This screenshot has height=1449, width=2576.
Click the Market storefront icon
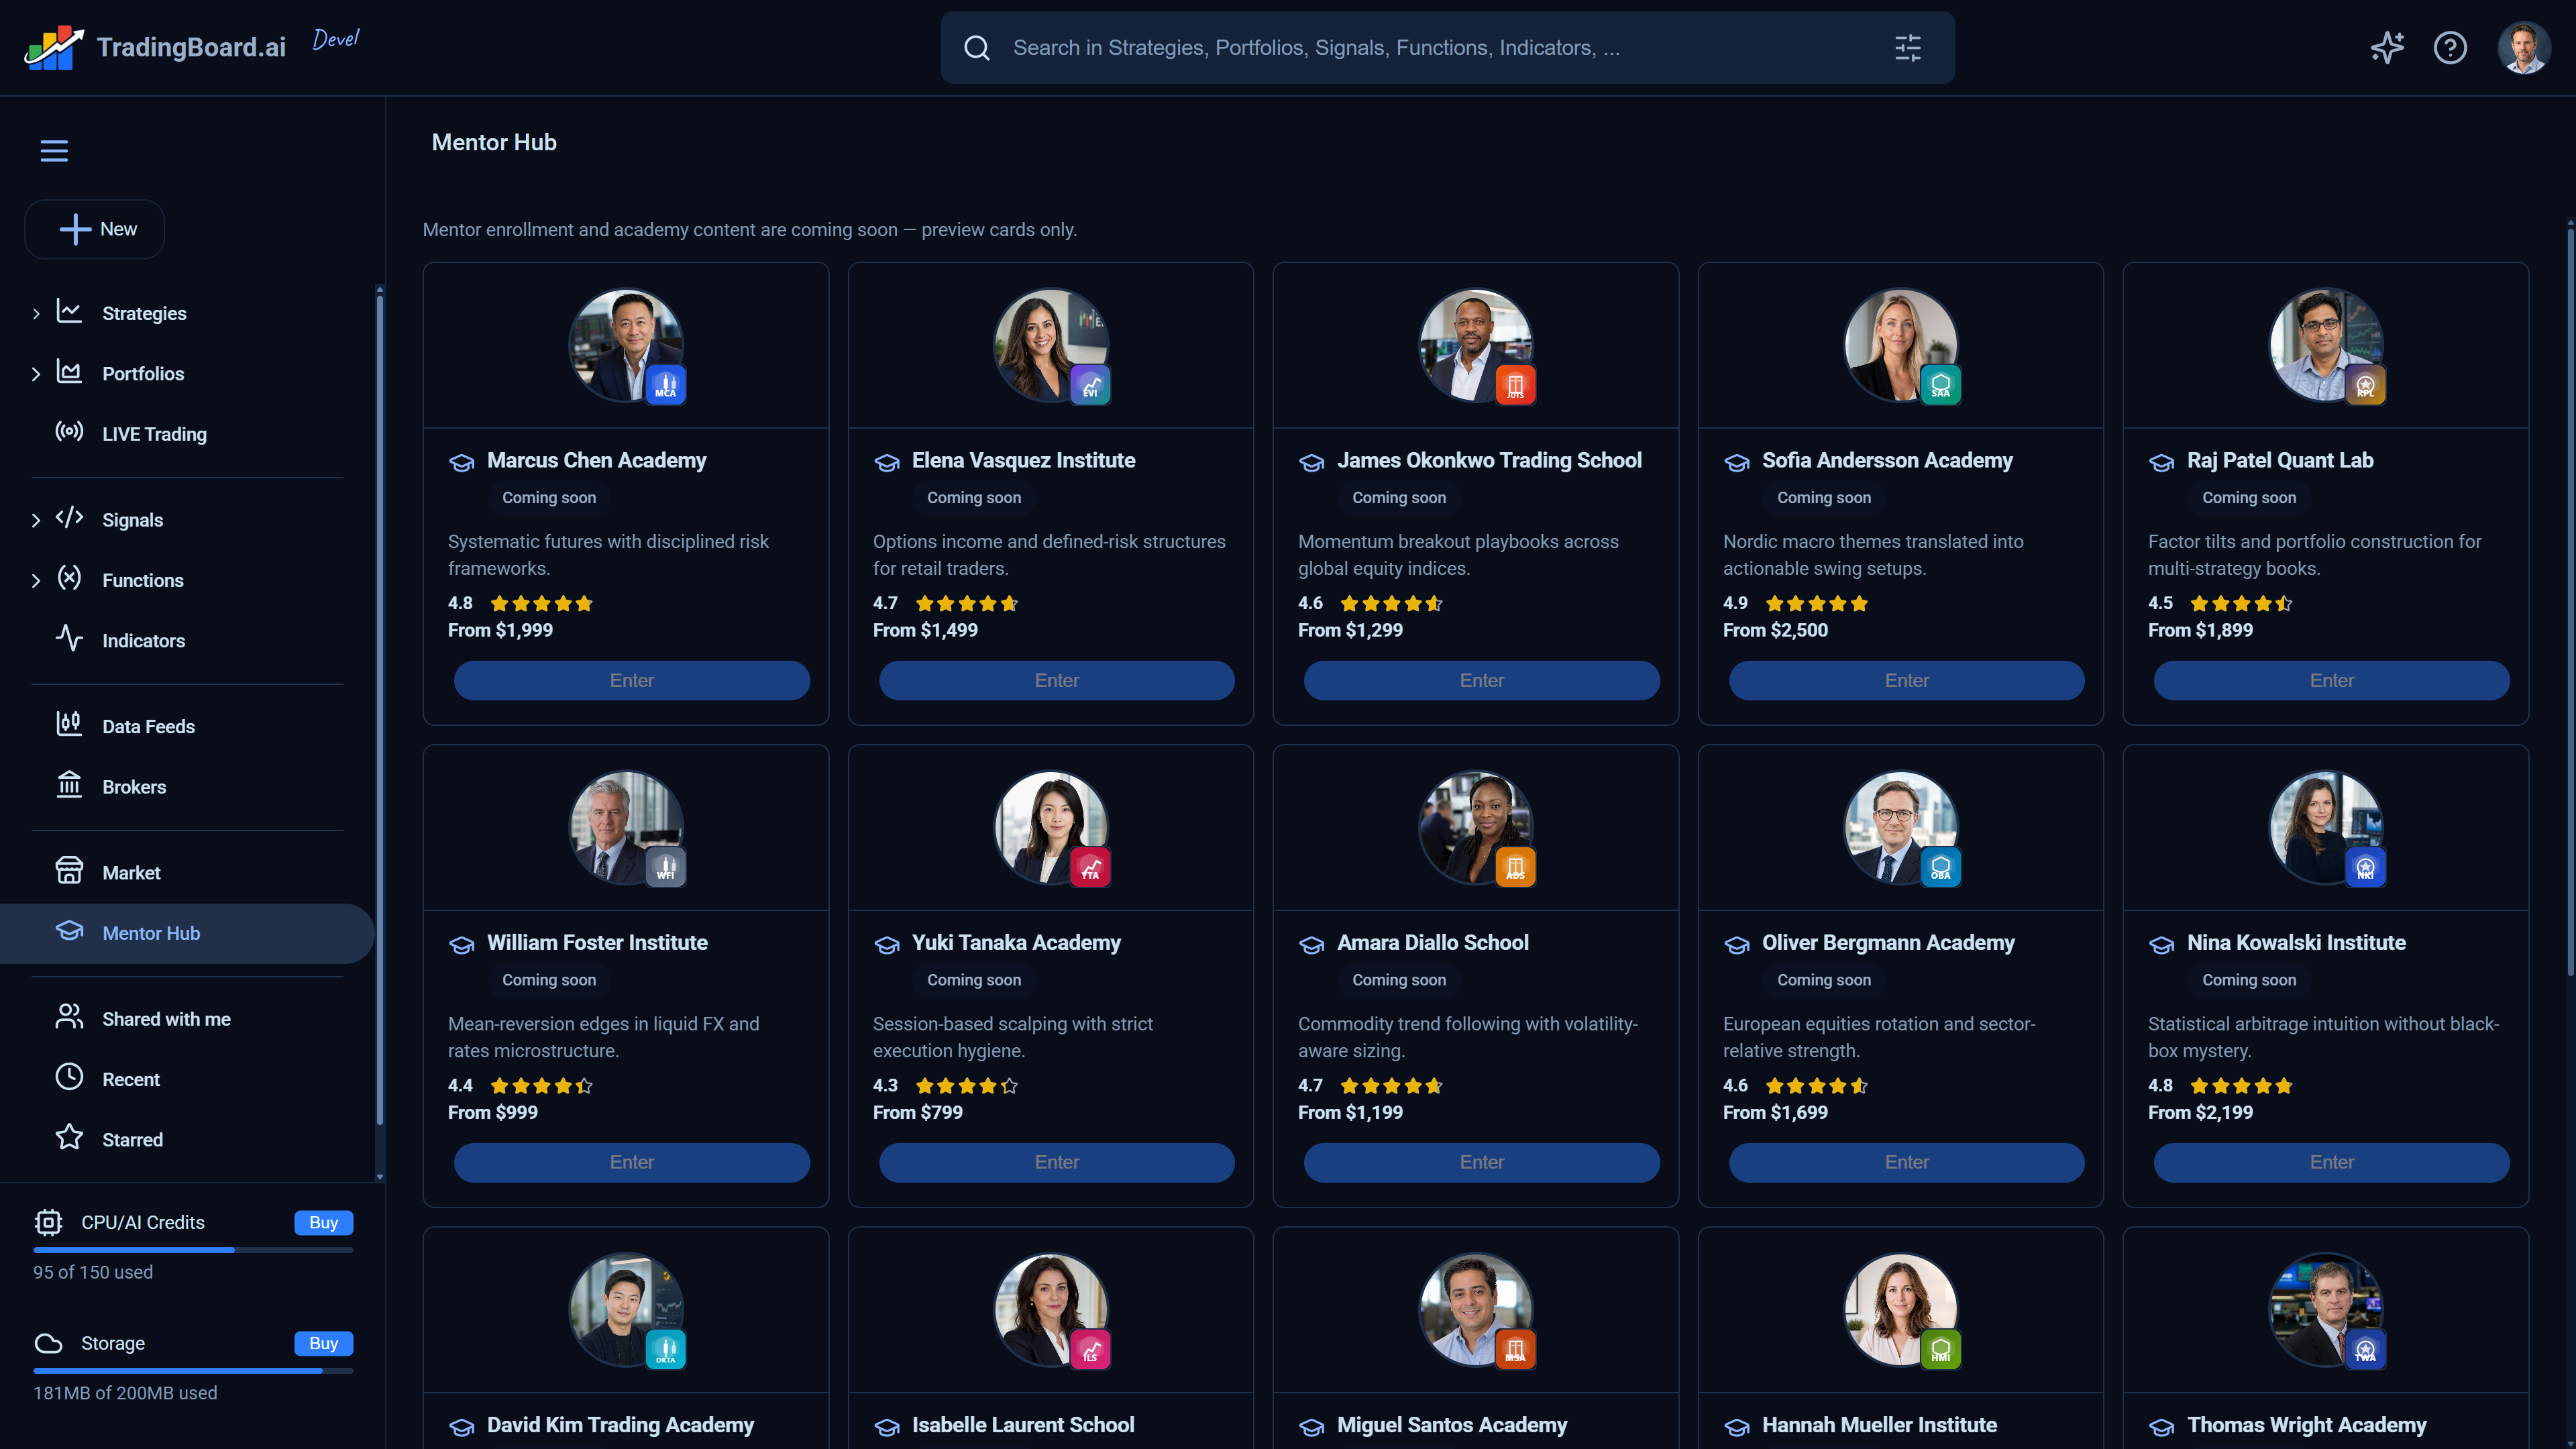click(69, 871)
